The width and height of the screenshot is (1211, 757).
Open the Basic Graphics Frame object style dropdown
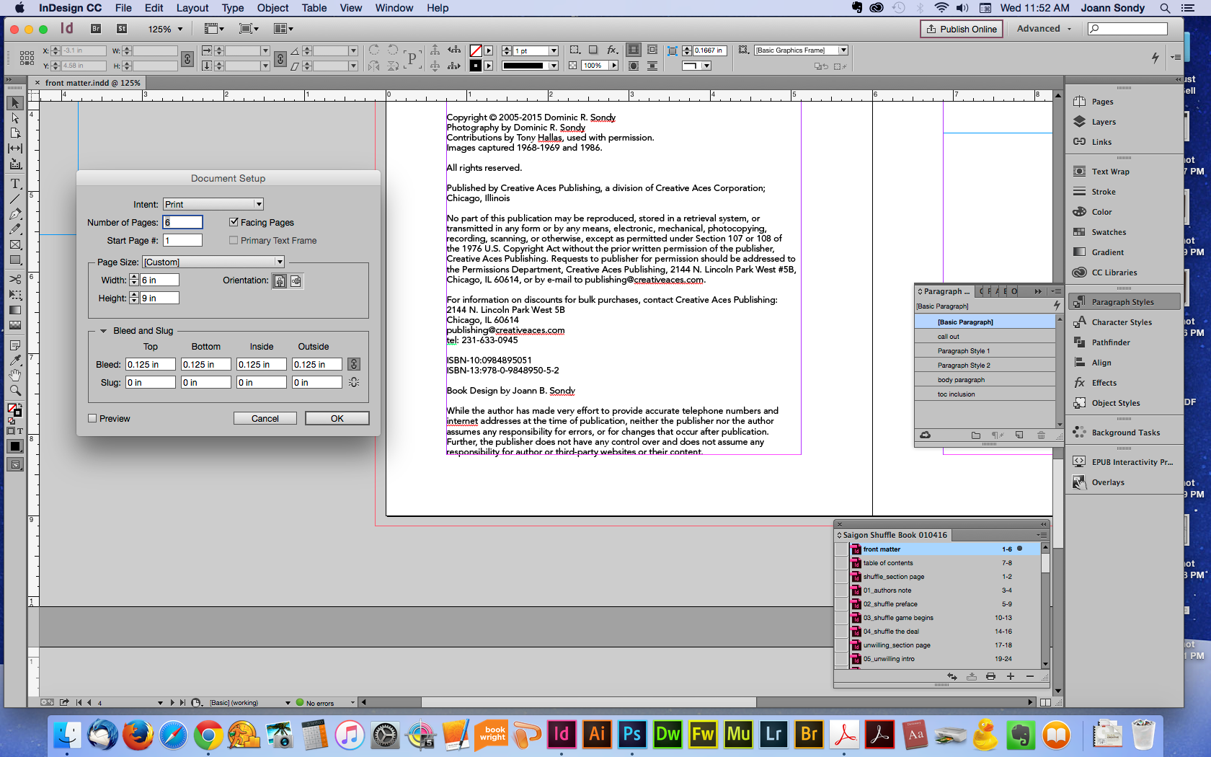843,50
